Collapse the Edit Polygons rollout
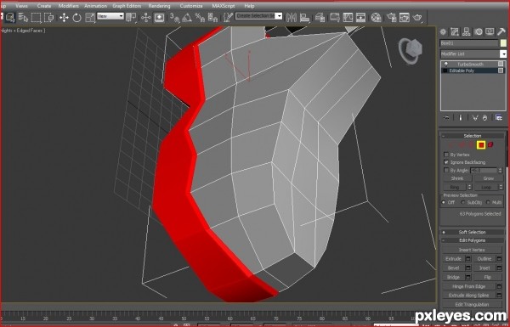 473,240
